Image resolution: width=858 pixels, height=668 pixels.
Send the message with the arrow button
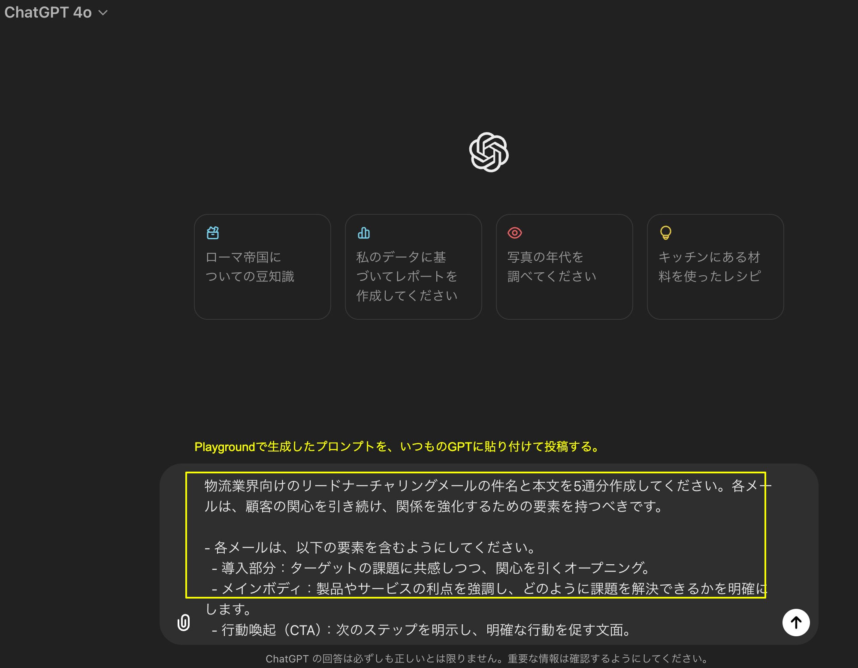(796, 623)
